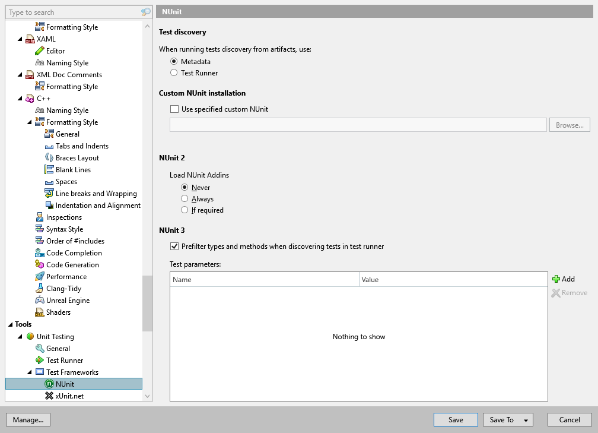Click the Order of #includes icon
Screen dimensions: 598x433
(x=39, y=241)
